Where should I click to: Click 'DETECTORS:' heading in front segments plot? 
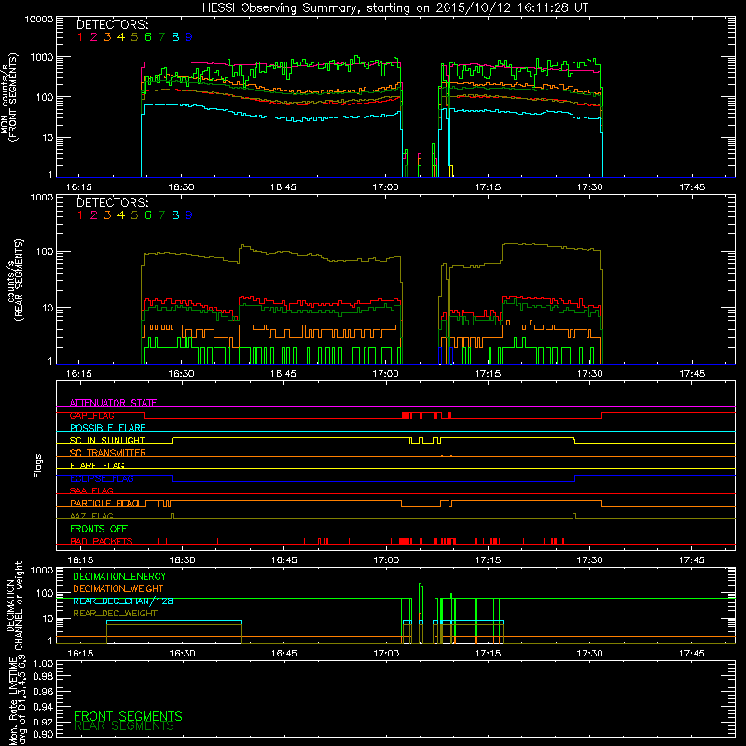[x=113, y=24]
